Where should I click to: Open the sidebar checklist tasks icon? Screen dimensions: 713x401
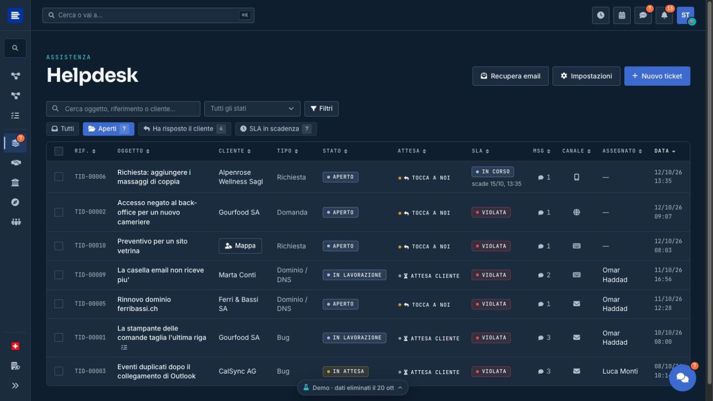click(15, 116)
